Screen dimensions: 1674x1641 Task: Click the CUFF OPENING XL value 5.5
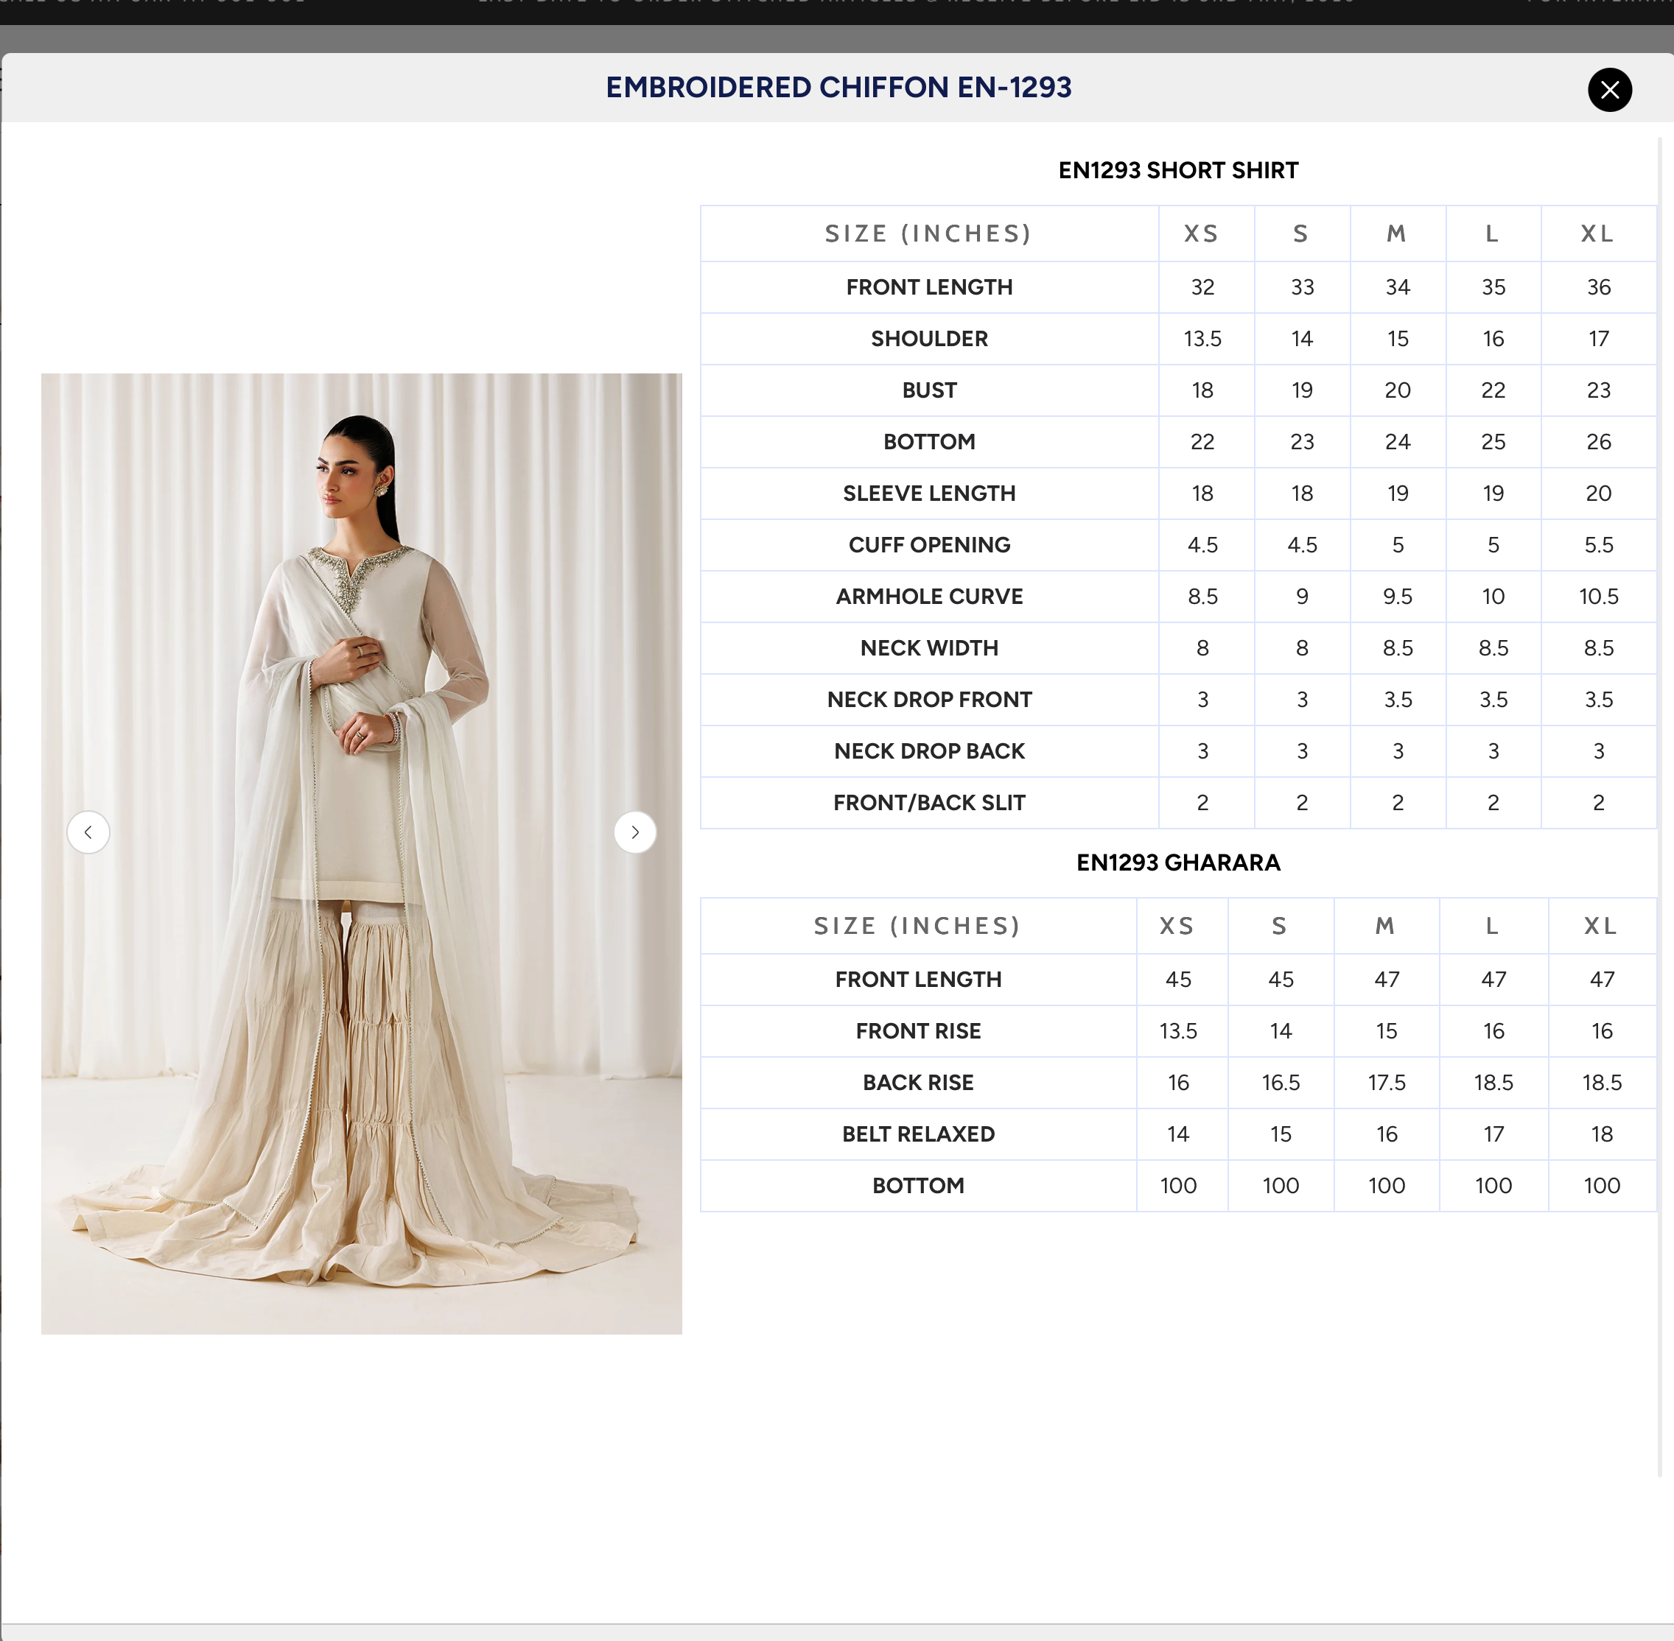(1599, 545)
